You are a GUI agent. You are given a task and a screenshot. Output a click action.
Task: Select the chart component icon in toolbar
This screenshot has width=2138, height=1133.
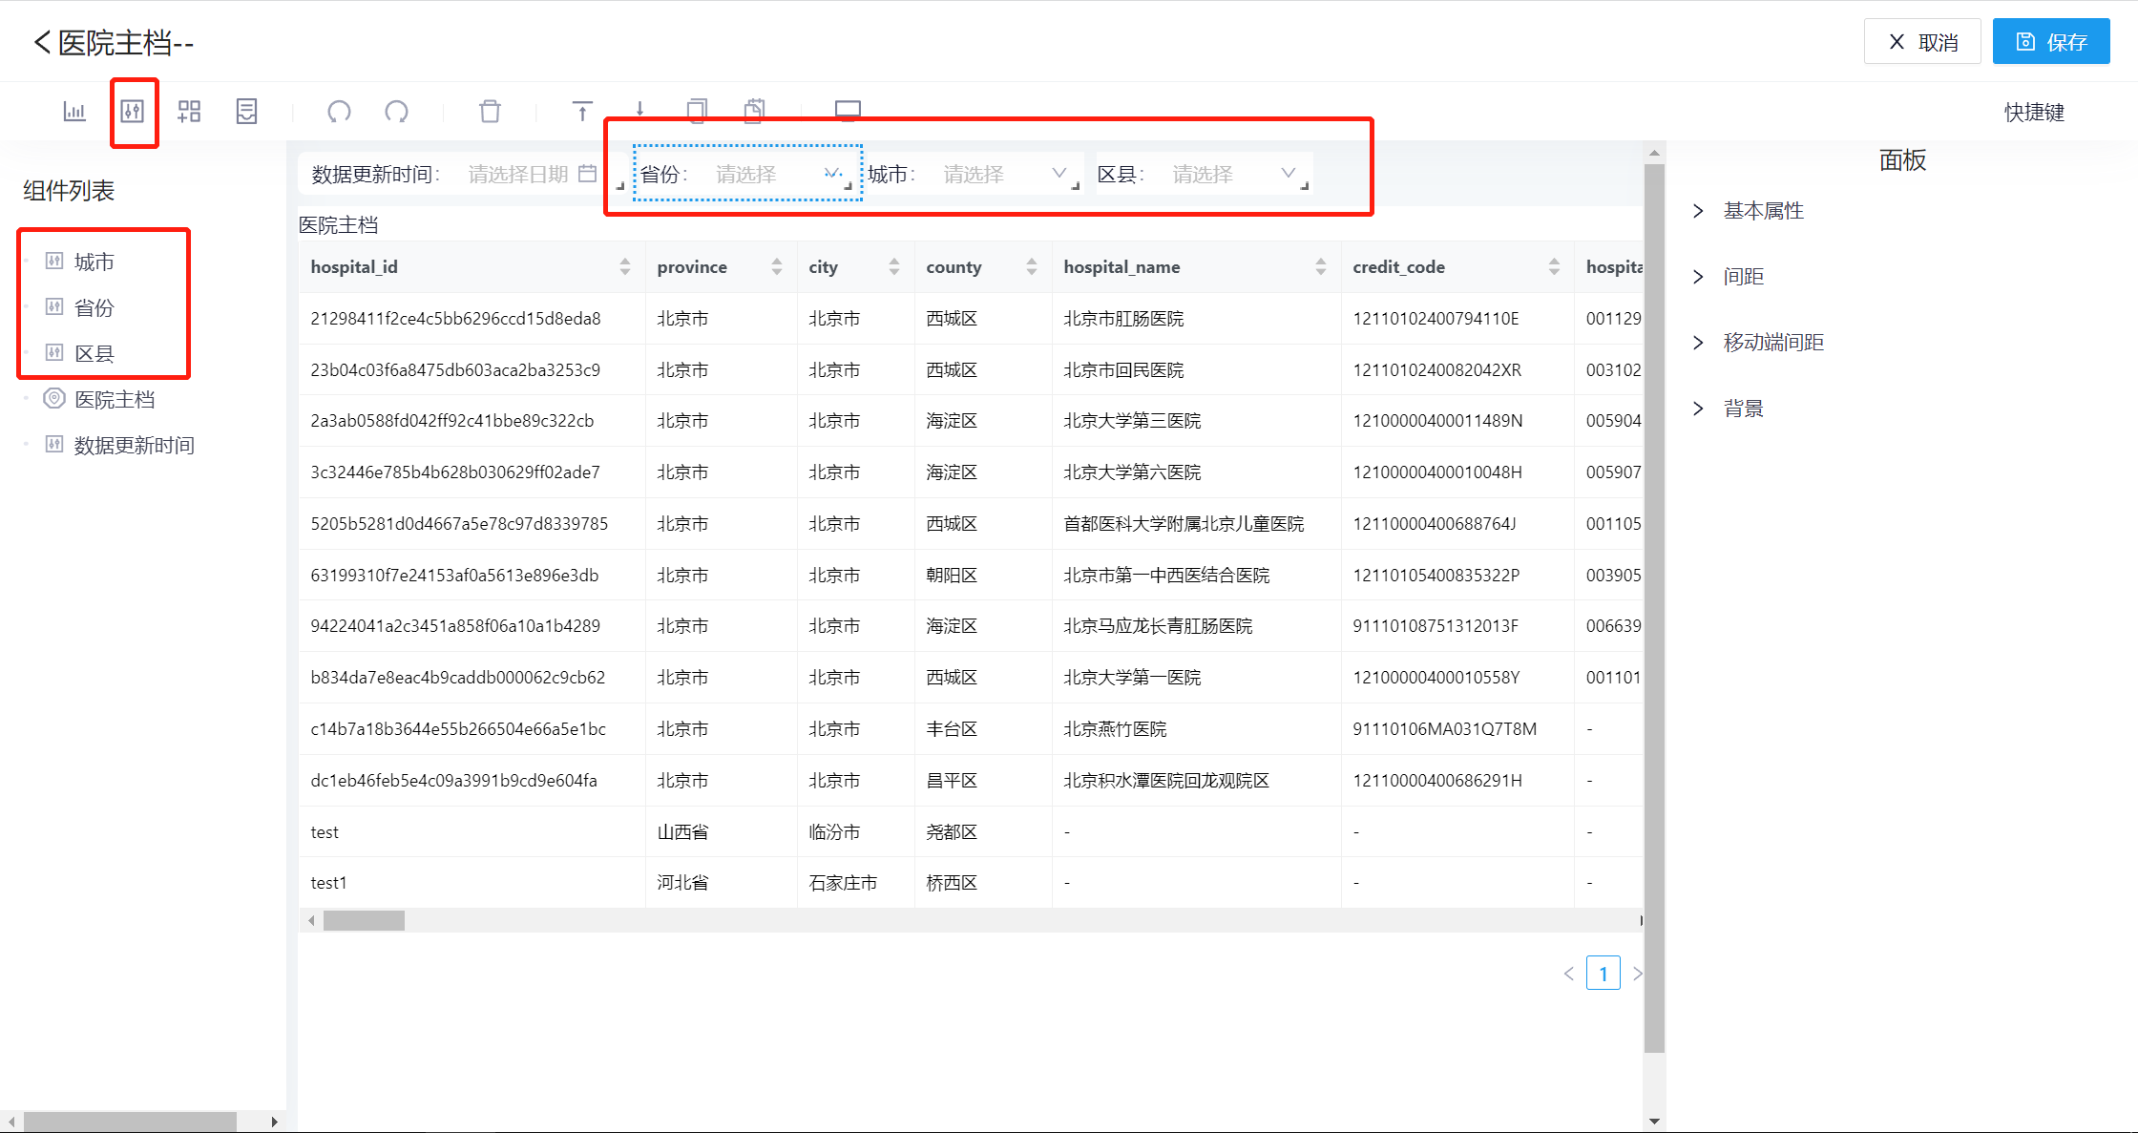[74, 111]
